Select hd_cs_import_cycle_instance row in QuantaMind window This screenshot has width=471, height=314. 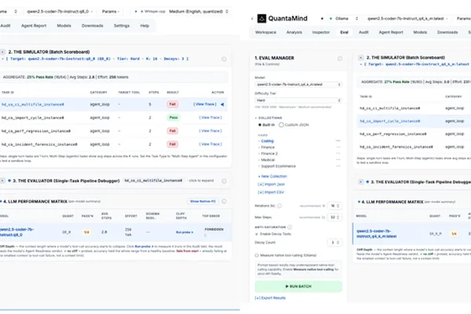(x=414, y=121)
